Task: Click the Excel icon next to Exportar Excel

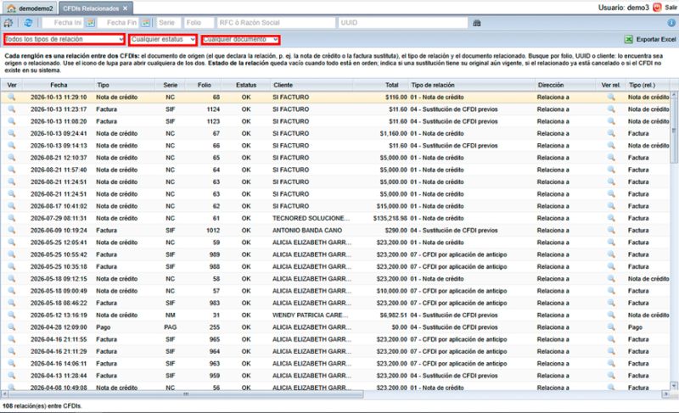Action: 628,39
